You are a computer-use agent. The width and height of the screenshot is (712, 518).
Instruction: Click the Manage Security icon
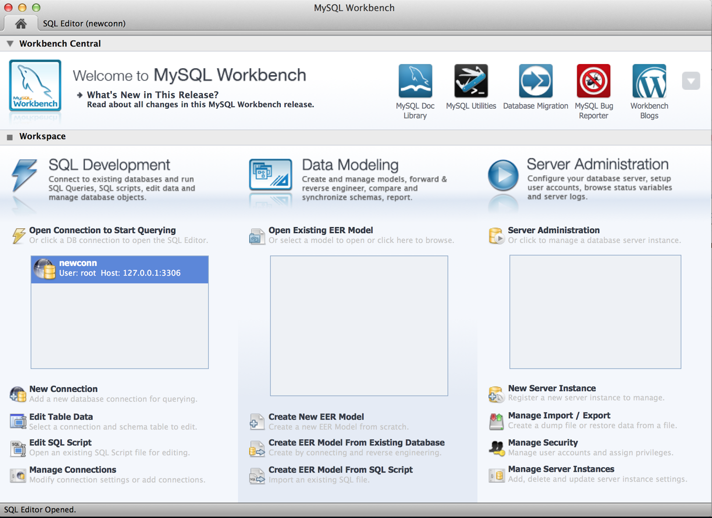pos(497,448)
